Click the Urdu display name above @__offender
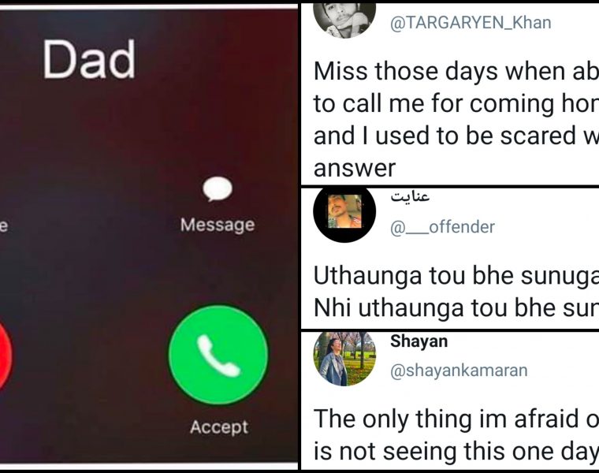The image size is (599, 473). point(410,197)
